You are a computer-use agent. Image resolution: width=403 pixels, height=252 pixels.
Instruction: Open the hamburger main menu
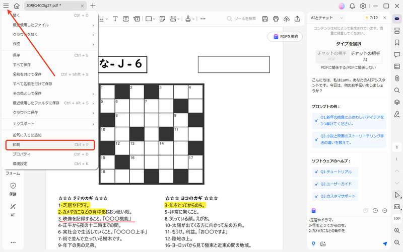pyautogui.click(x=6, y=6)
